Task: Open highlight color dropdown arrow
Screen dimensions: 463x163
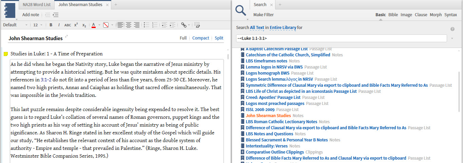Action: 112,25
